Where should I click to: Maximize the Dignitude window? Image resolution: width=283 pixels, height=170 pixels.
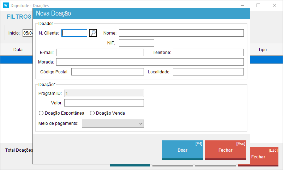(x=258, y=6)
